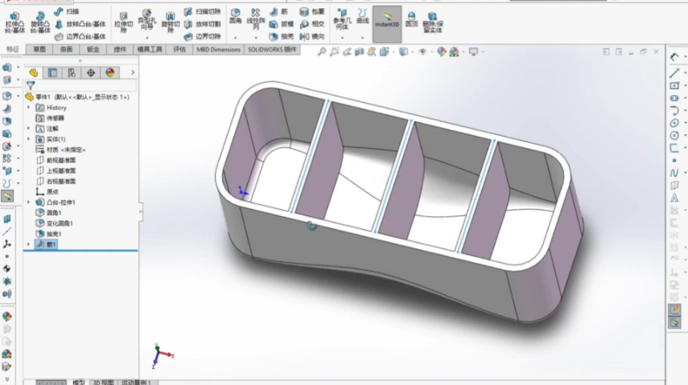Open the DimXpertManager crosshair tab
Viewport: 688px width, 385px height.
91,73
